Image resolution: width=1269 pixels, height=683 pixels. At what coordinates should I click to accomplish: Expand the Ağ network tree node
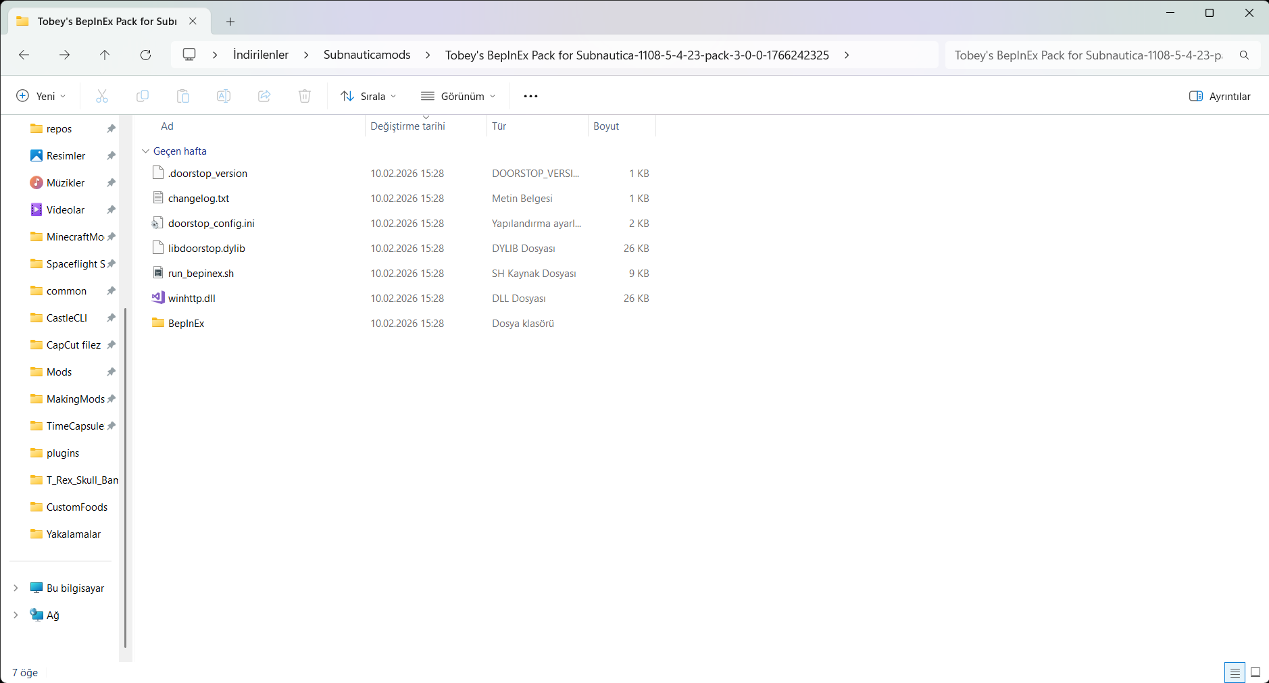pos(16,615)
